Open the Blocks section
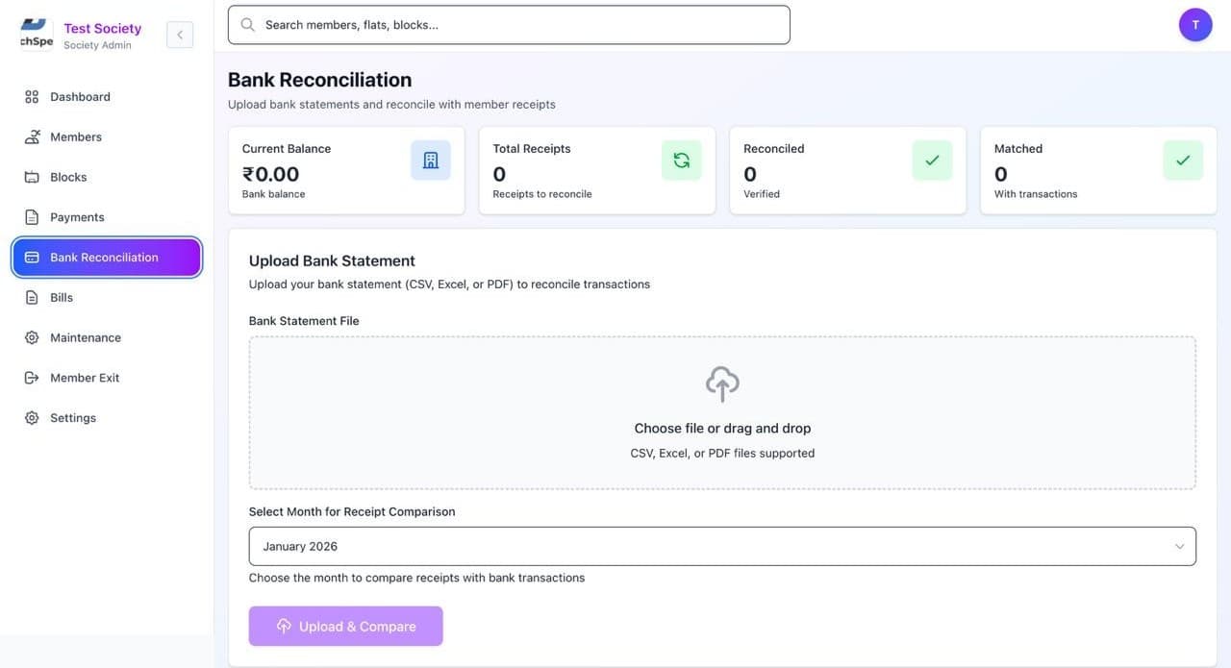Screen dimensions: 1231x668 click(x=107, y=178)
